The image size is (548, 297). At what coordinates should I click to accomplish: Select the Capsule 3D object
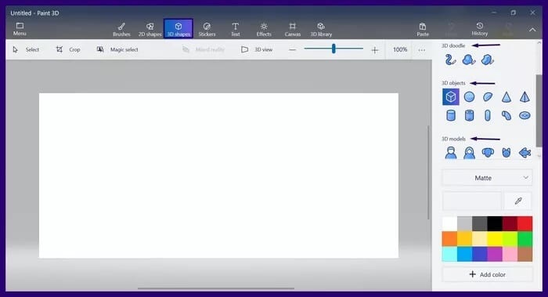click(488, 115)
